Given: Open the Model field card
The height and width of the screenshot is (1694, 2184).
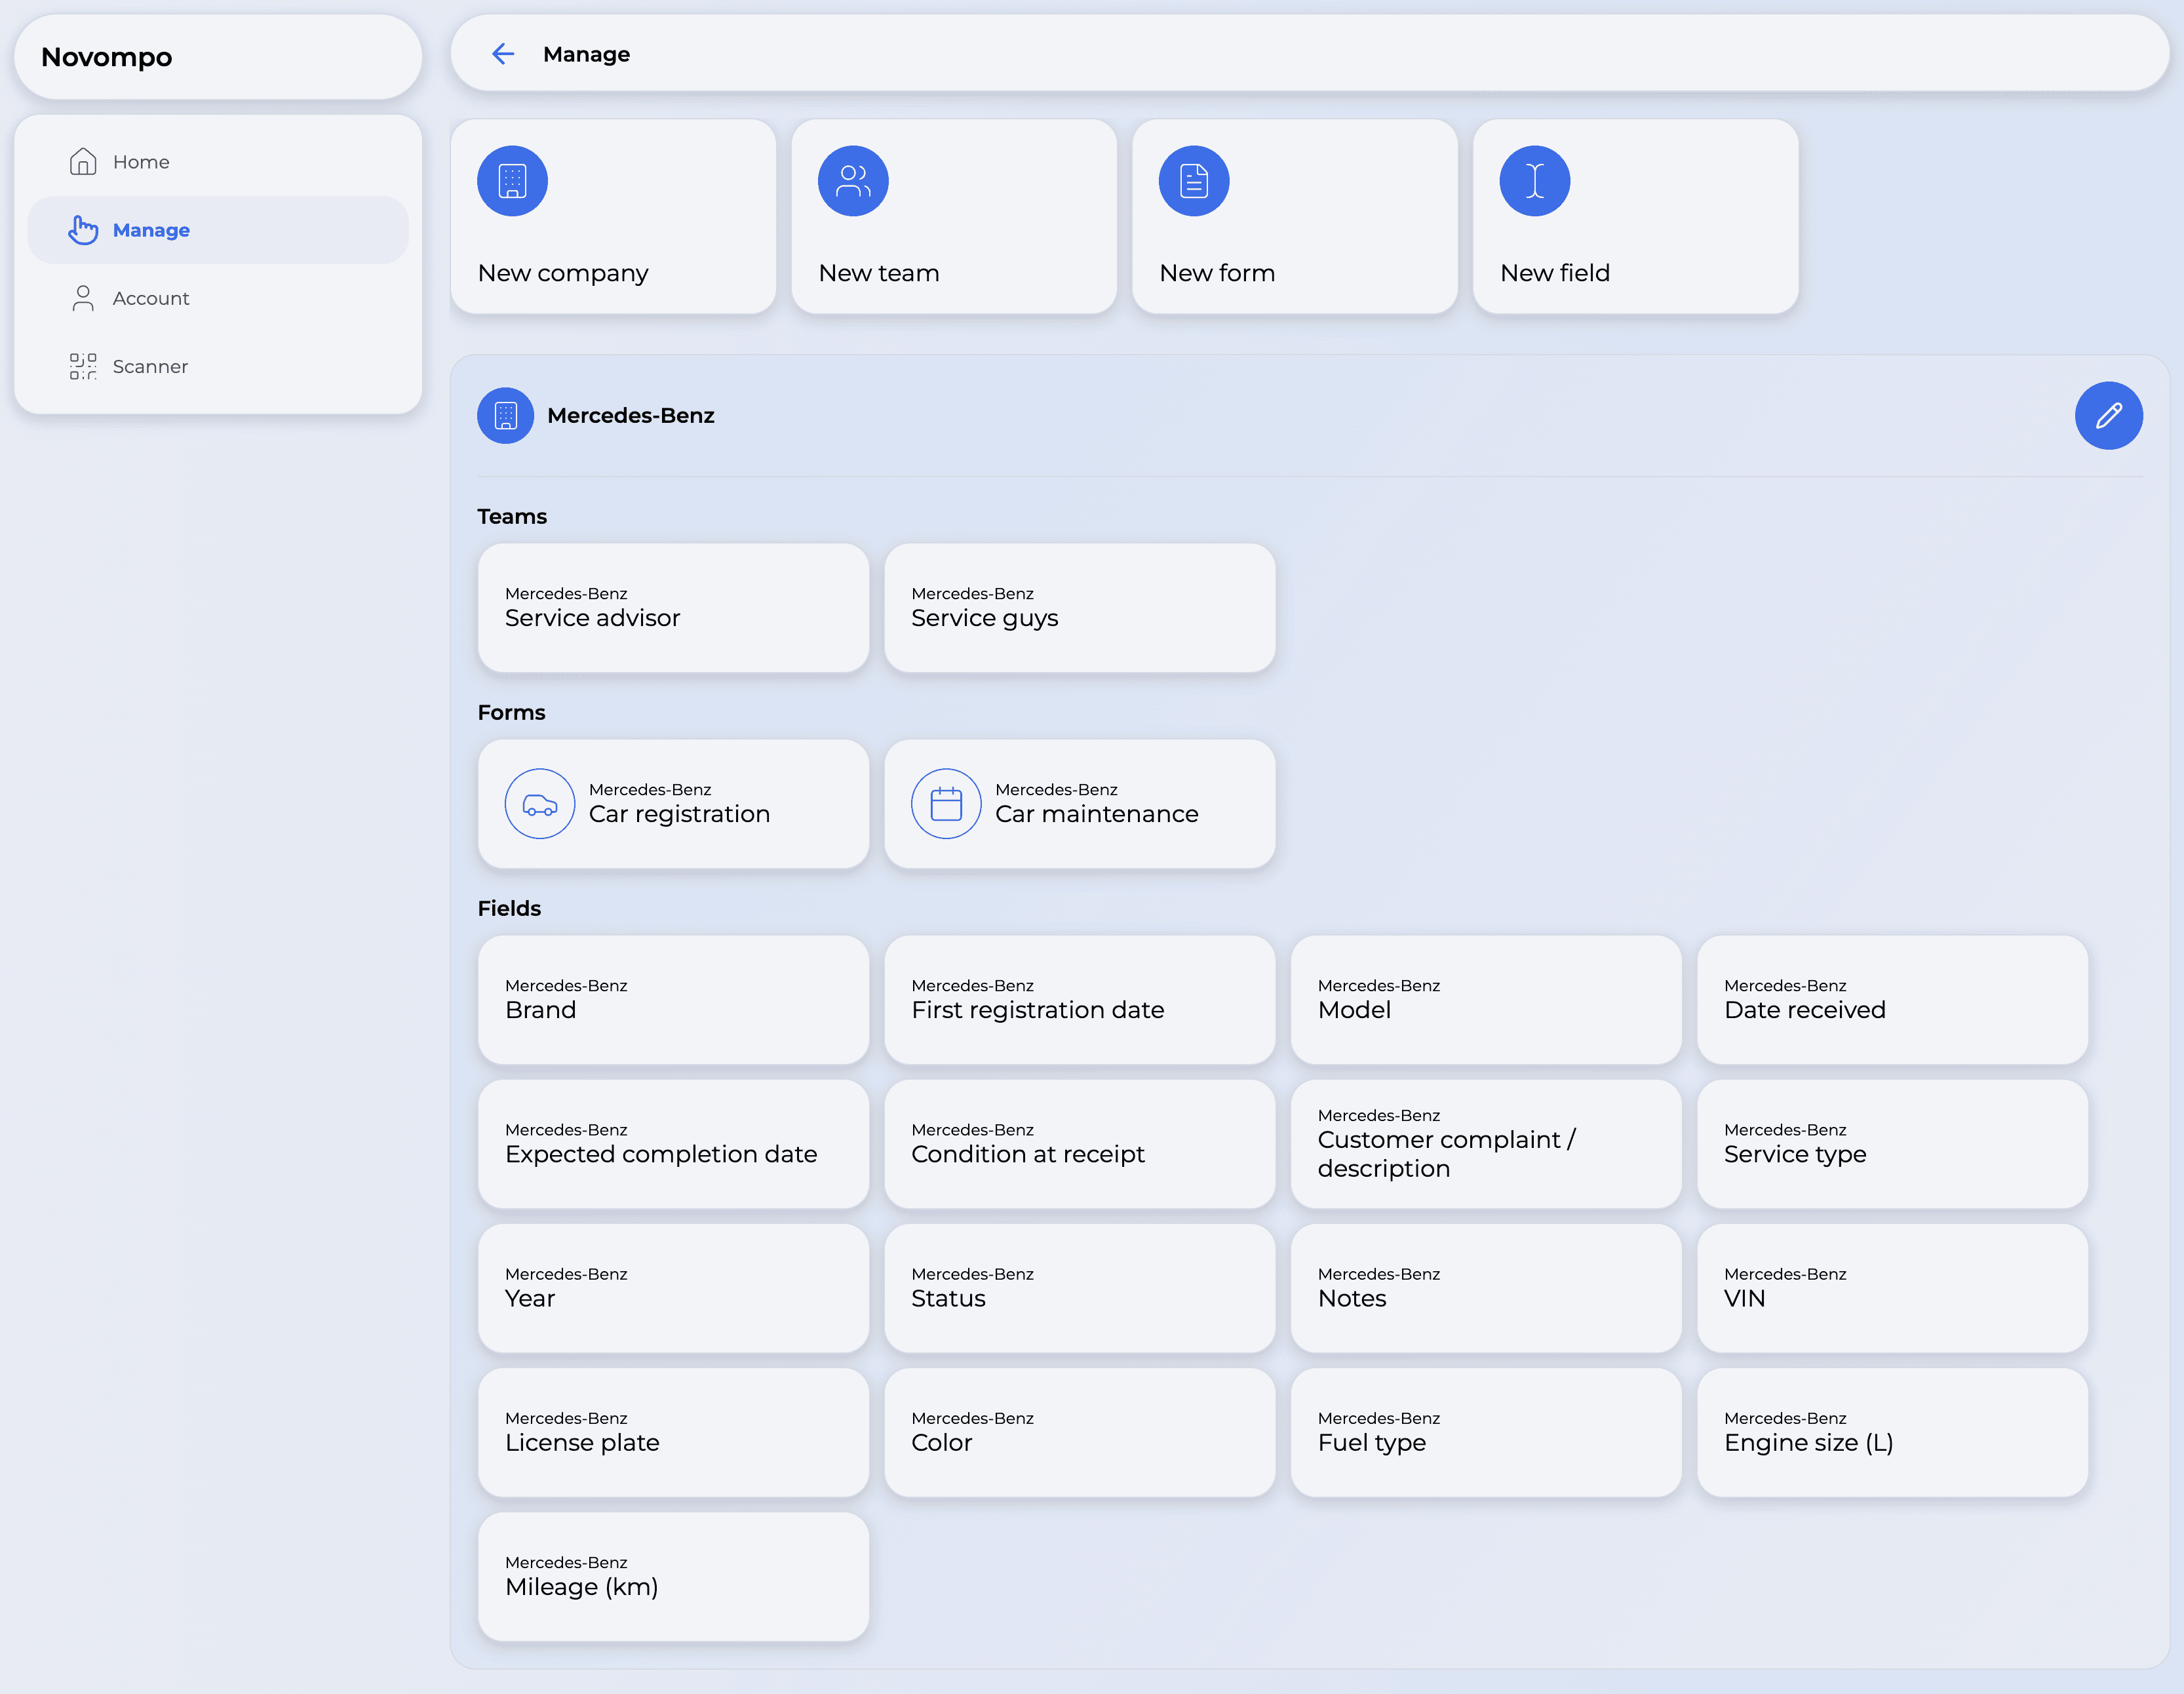Looking at the screenshot, I should [1486, 1000].
